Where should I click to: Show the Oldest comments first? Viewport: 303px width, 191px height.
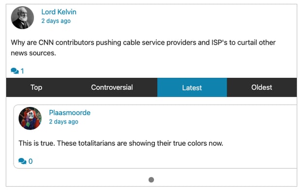click(x=262, y=87)
